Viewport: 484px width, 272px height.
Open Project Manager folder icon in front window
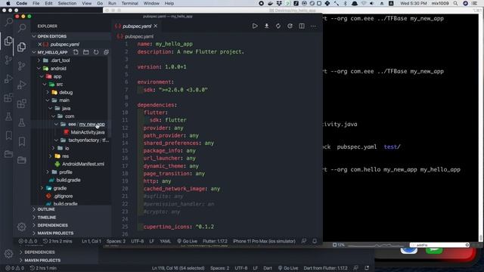(22, 160)
